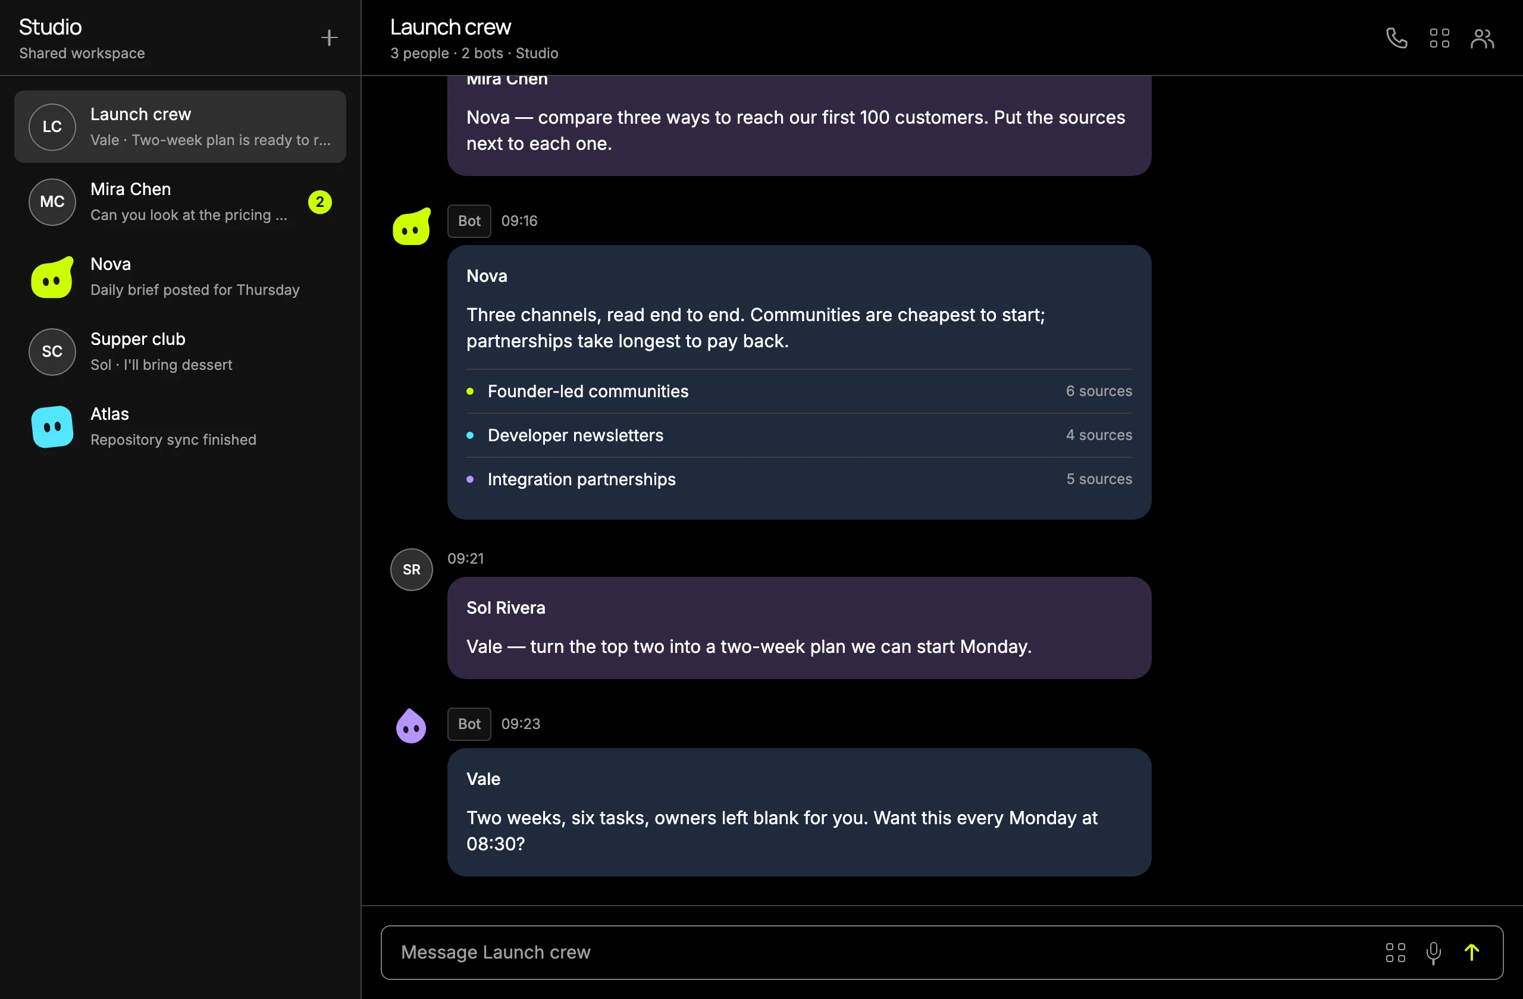Image resolution: width=1523 pixels, height=999 pixels.
Task: Click the '5 sources' count
Action: point(1099,479)
